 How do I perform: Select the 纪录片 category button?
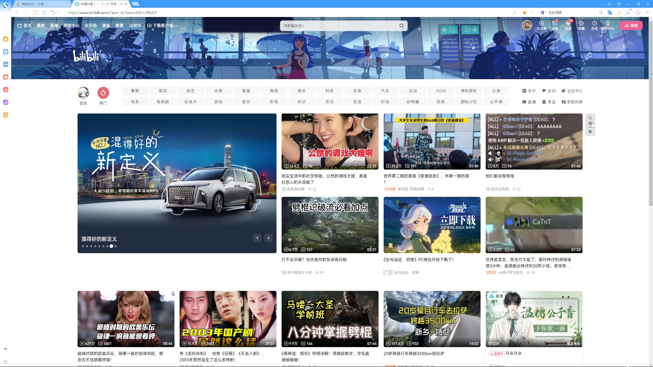[190, 102]
